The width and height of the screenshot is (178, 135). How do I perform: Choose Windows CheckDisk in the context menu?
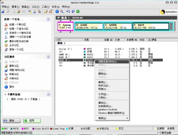[x=112, y=110]
